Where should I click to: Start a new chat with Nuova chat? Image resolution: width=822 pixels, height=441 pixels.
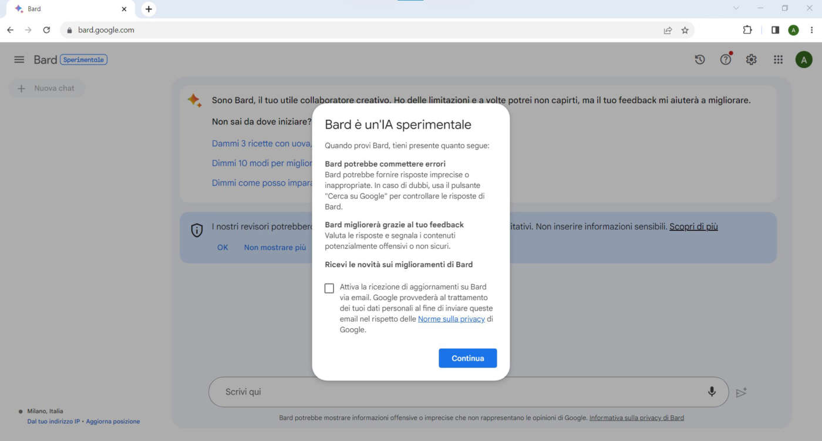click(47, 88)
